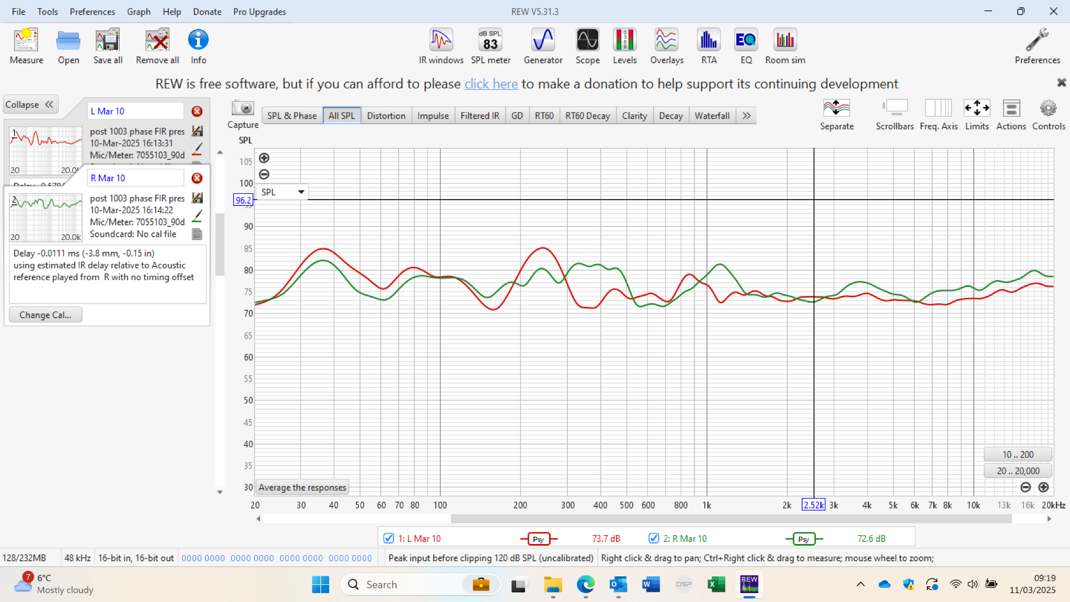Zoom in horizontal frequency axis
Viewport: 1070px width, 602px height.
point(1043,487)
